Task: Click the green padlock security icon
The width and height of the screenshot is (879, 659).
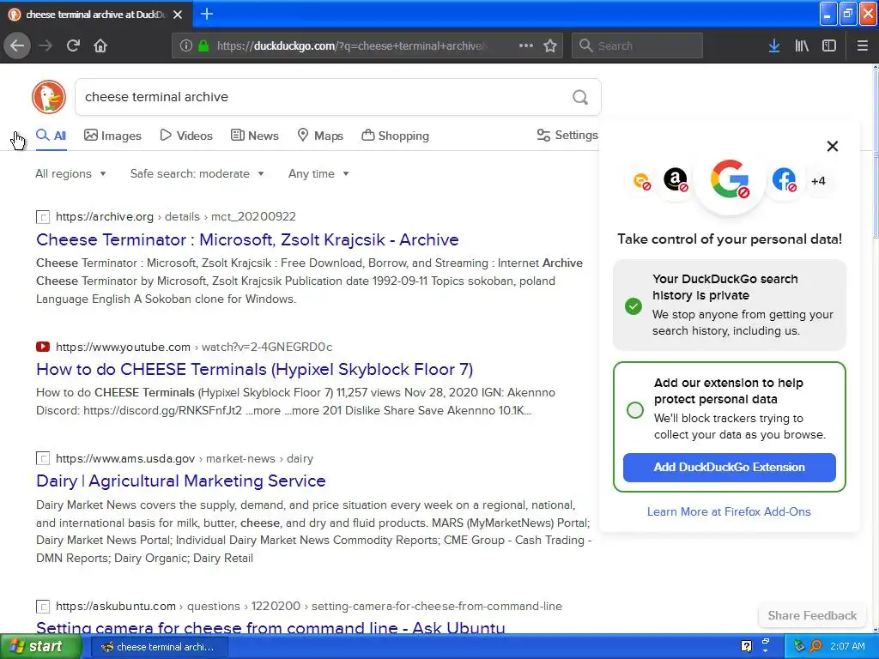Action: [x=203, y=45]
